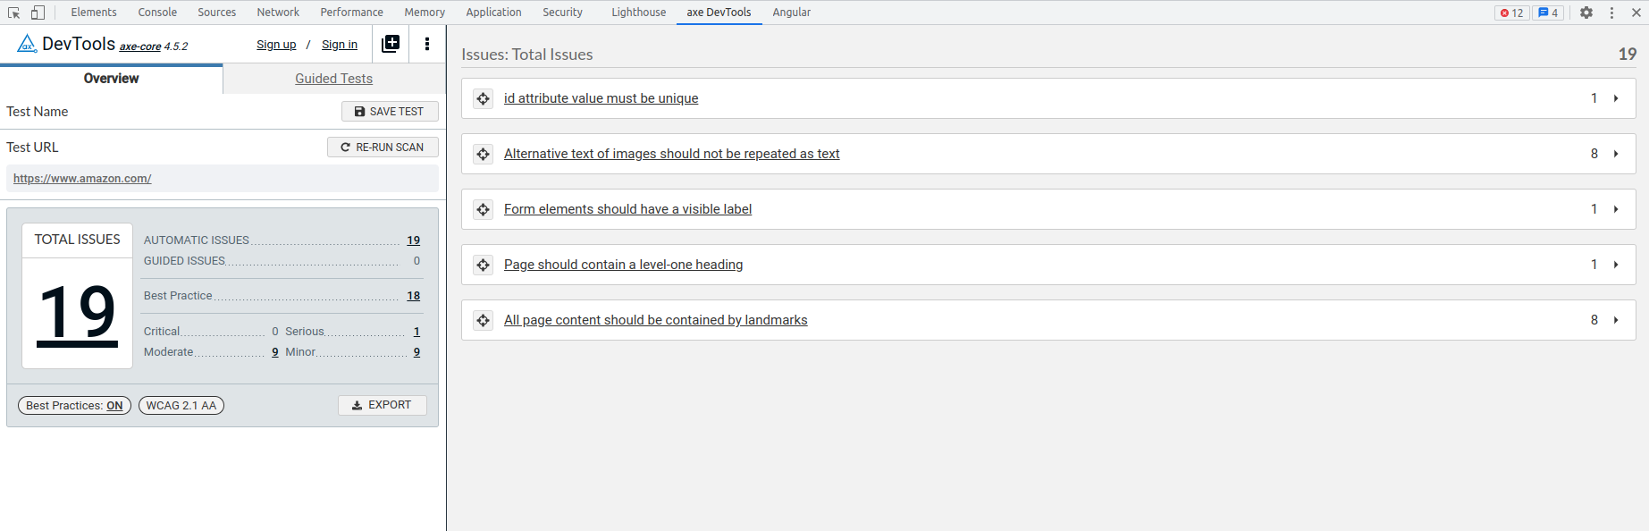The width and height of the screenshot is (1649, 531).
Task: Click the highlight icon for visible label issue
Action: coord(483,208)
